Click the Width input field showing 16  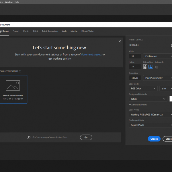135,56
